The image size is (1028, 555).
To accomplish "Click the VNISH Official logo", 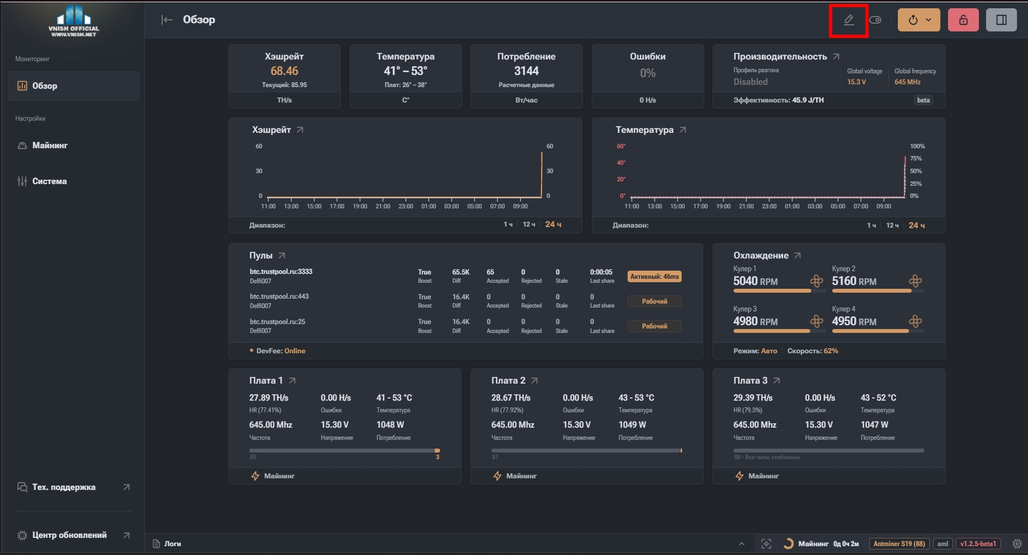I will click(74, 20).
